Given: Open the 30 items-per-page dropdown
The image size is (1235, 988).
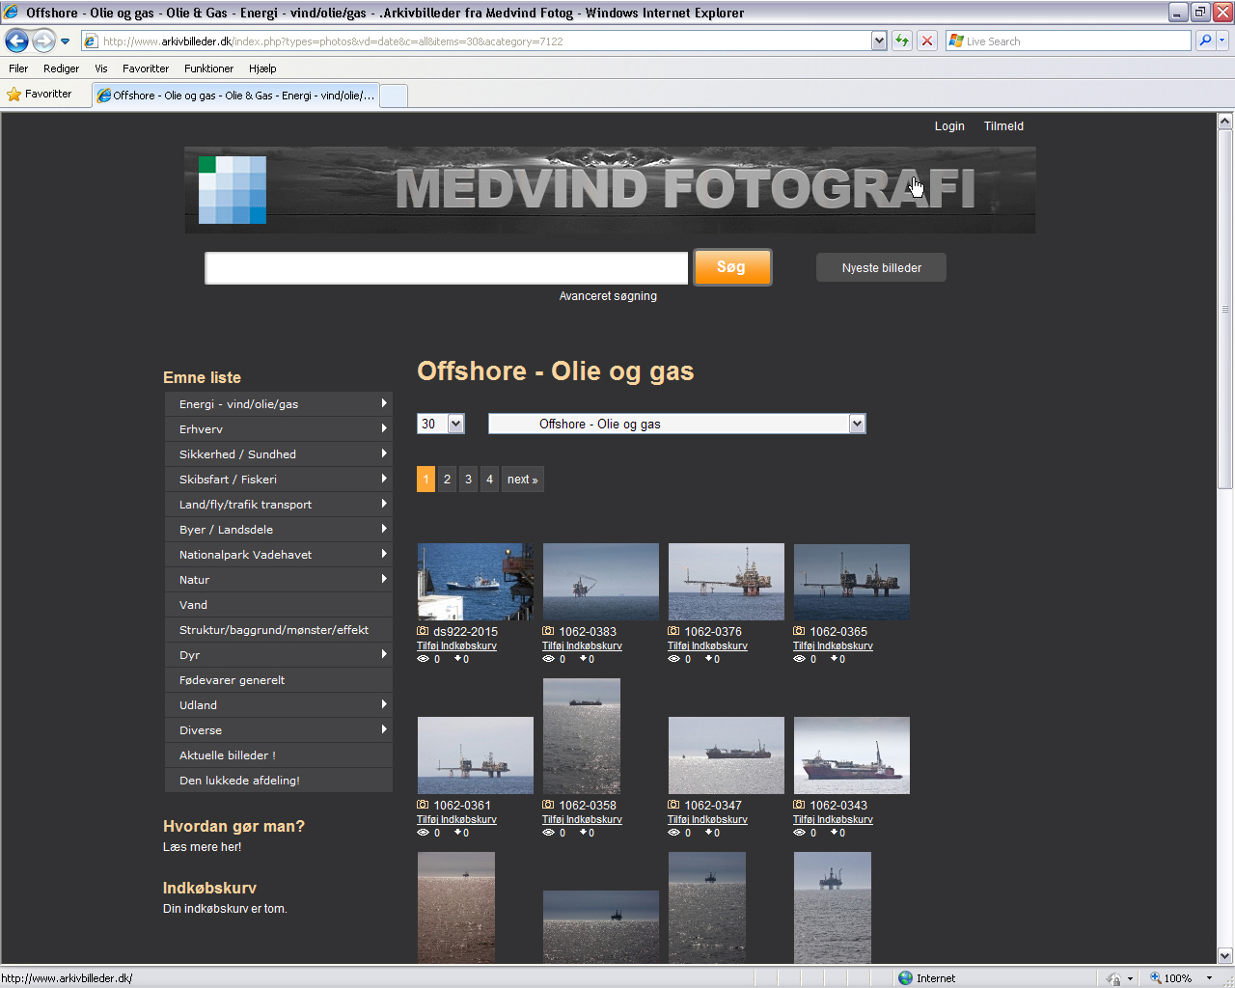Looking at the screenshot, I should (x=455, y=424).
